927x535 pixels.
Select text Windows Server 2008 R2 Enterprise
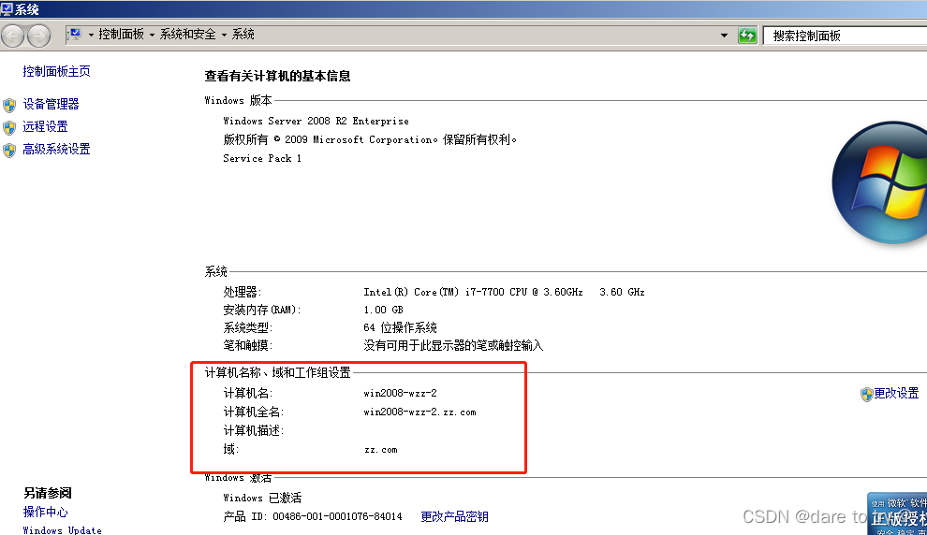point(316,121)
